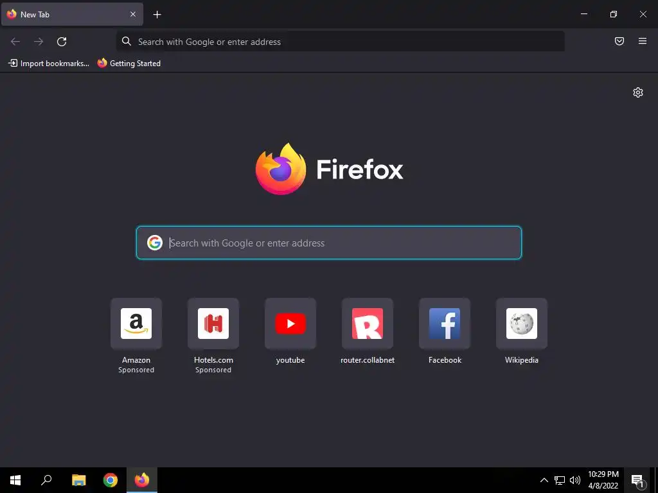Open Windows taskbar search
The image size is (658, 493).
click(46, 480)
